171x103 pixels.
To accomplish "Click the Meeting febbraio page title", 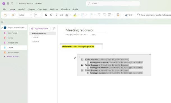I will [79, 30].
